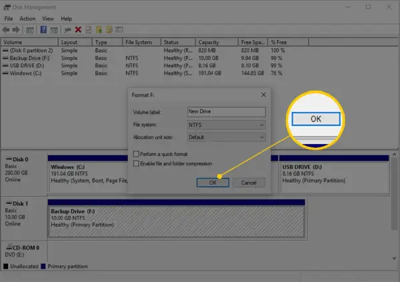Click the blue Primary partition legend swatch
The image size is (400, 282).
(x=43, y=267)
